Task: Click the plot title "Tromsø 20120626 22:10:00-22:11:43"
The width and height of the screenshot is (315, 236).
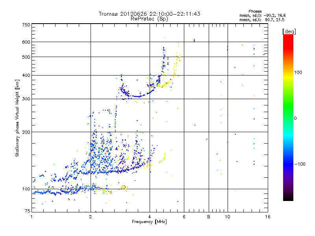Action: (x=149, y=14)
